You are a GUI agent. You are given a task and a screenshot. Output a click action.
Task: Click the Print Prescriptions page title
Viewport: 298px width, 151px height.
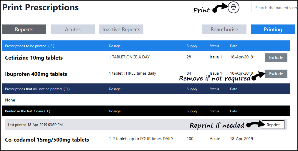coord(41,7)
